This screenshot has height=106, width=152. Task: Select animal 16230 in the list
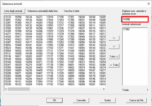tap(29, 70)
